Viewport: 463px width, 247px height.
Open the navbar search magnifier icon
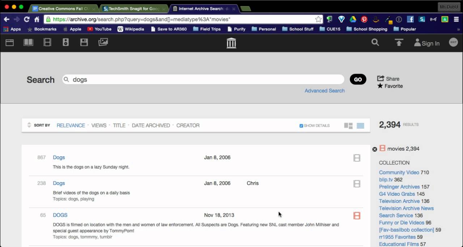point(375,42)
